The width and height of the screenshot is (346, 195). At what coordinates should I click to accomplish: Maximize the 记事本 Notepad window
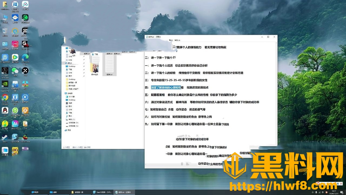click(x=268, y=37)
